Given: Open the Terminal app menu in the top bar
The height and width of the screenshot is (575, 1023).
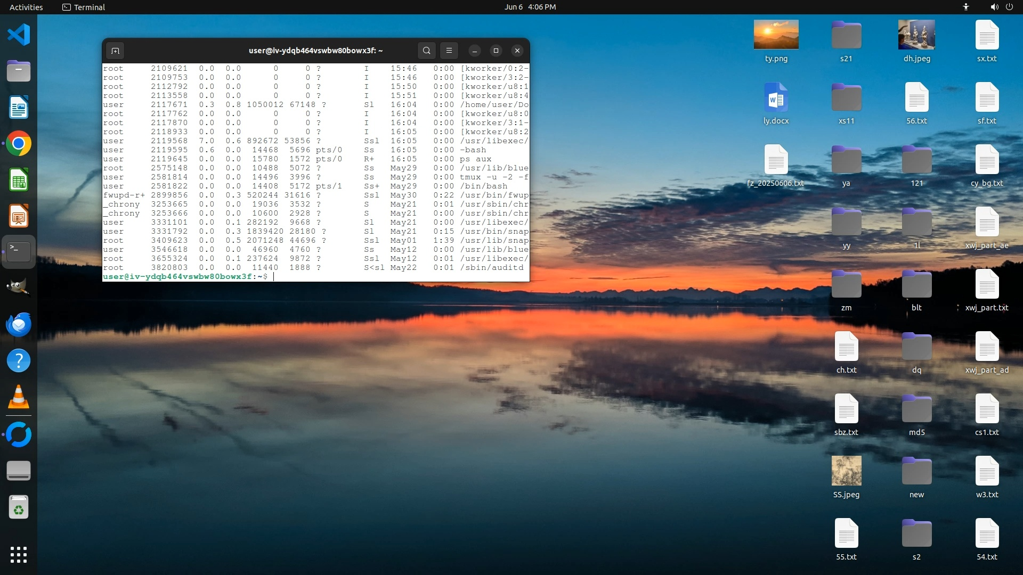Looking at the screenshot, I should (84, 7).
